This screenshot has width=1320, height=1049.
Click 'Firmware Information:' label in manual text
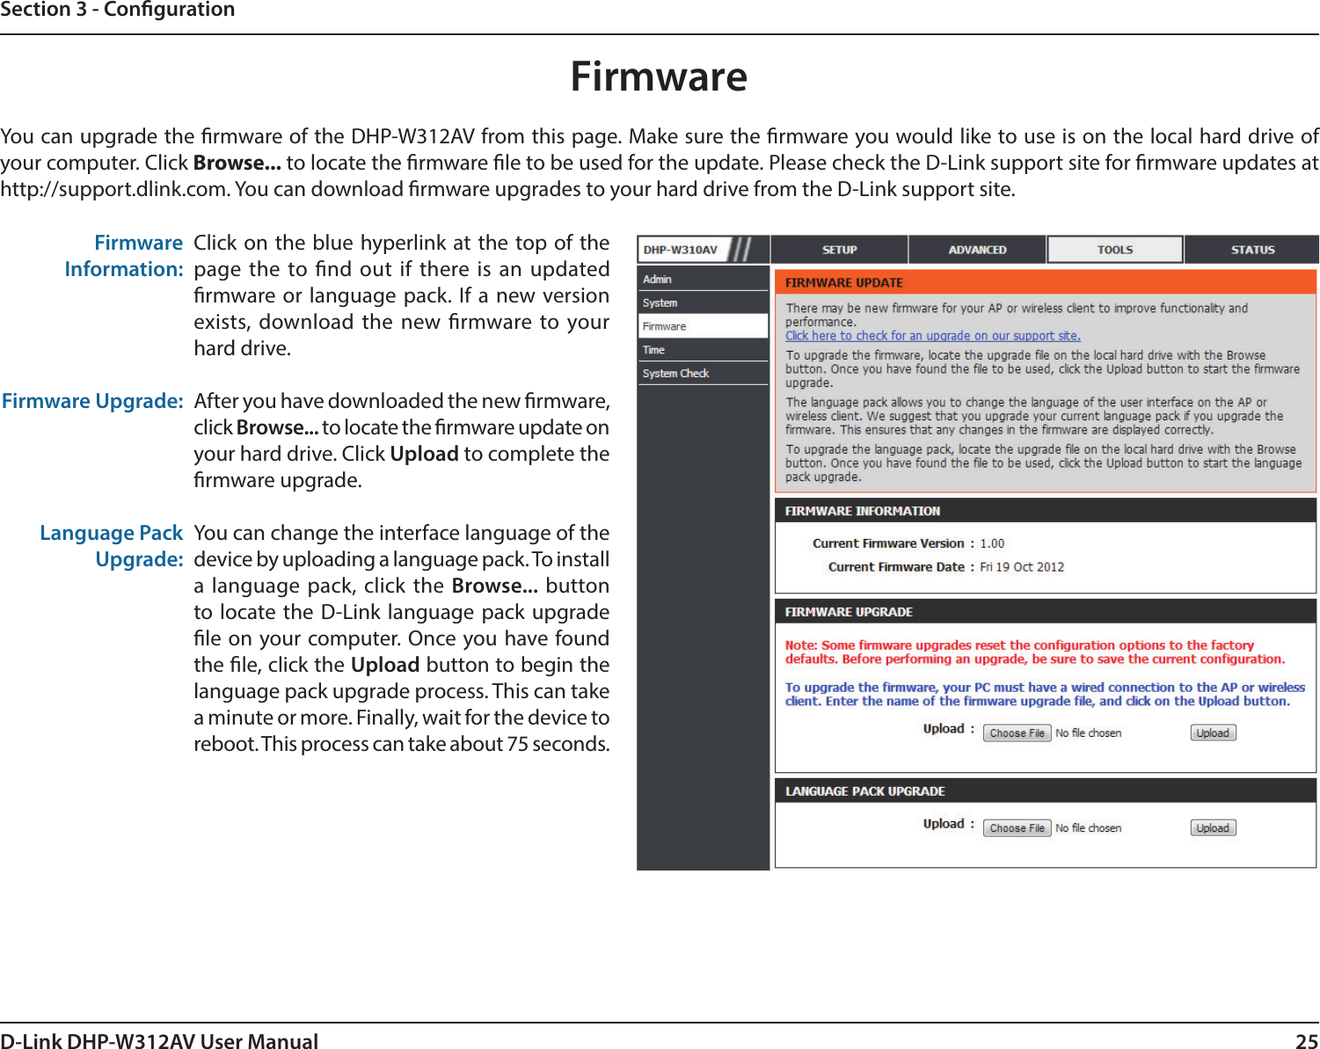pos(124,256)
